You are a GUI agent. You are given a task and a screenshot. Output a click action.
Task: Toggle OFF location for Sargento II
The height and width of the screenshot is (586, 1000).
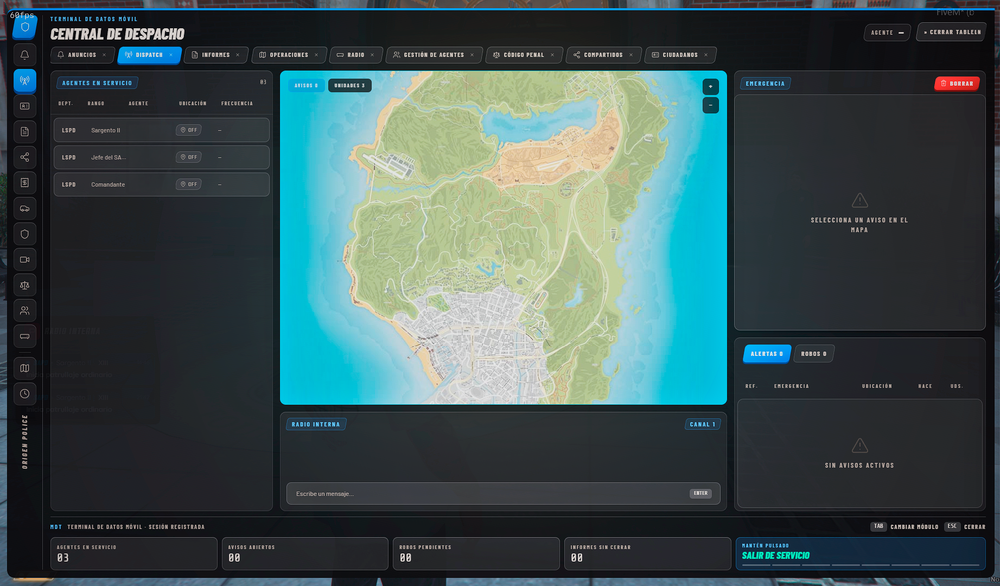pyautogui.click(x=189, y=130)
